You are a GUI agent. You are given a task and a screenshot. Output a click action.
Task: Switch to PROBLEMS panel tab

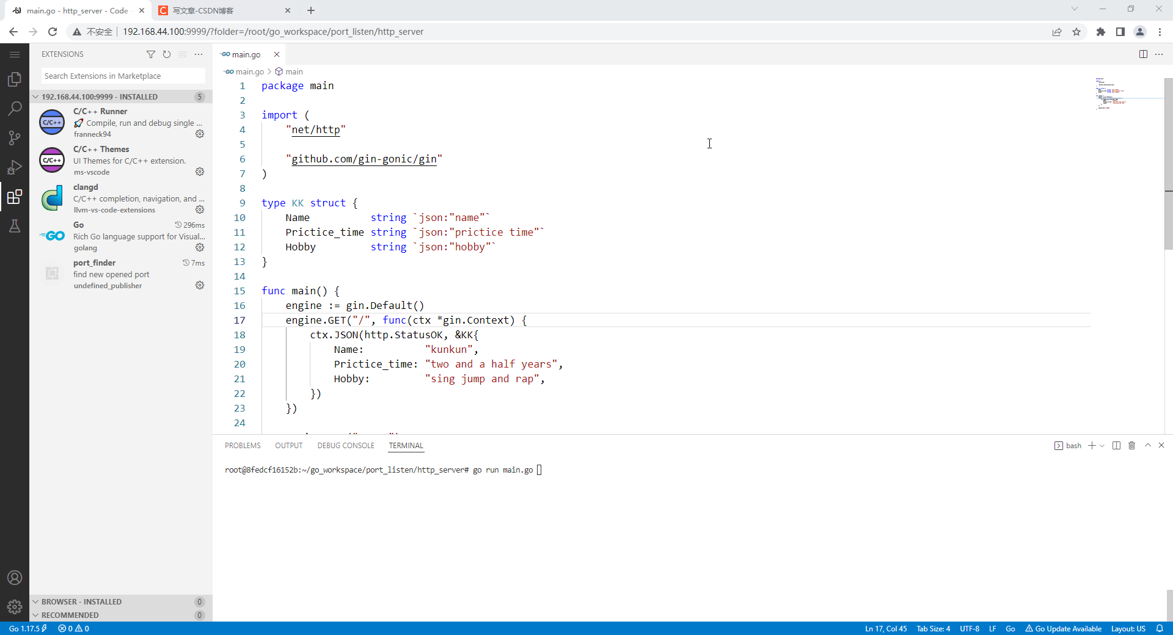pyautogui.click(x=243, y=446)
